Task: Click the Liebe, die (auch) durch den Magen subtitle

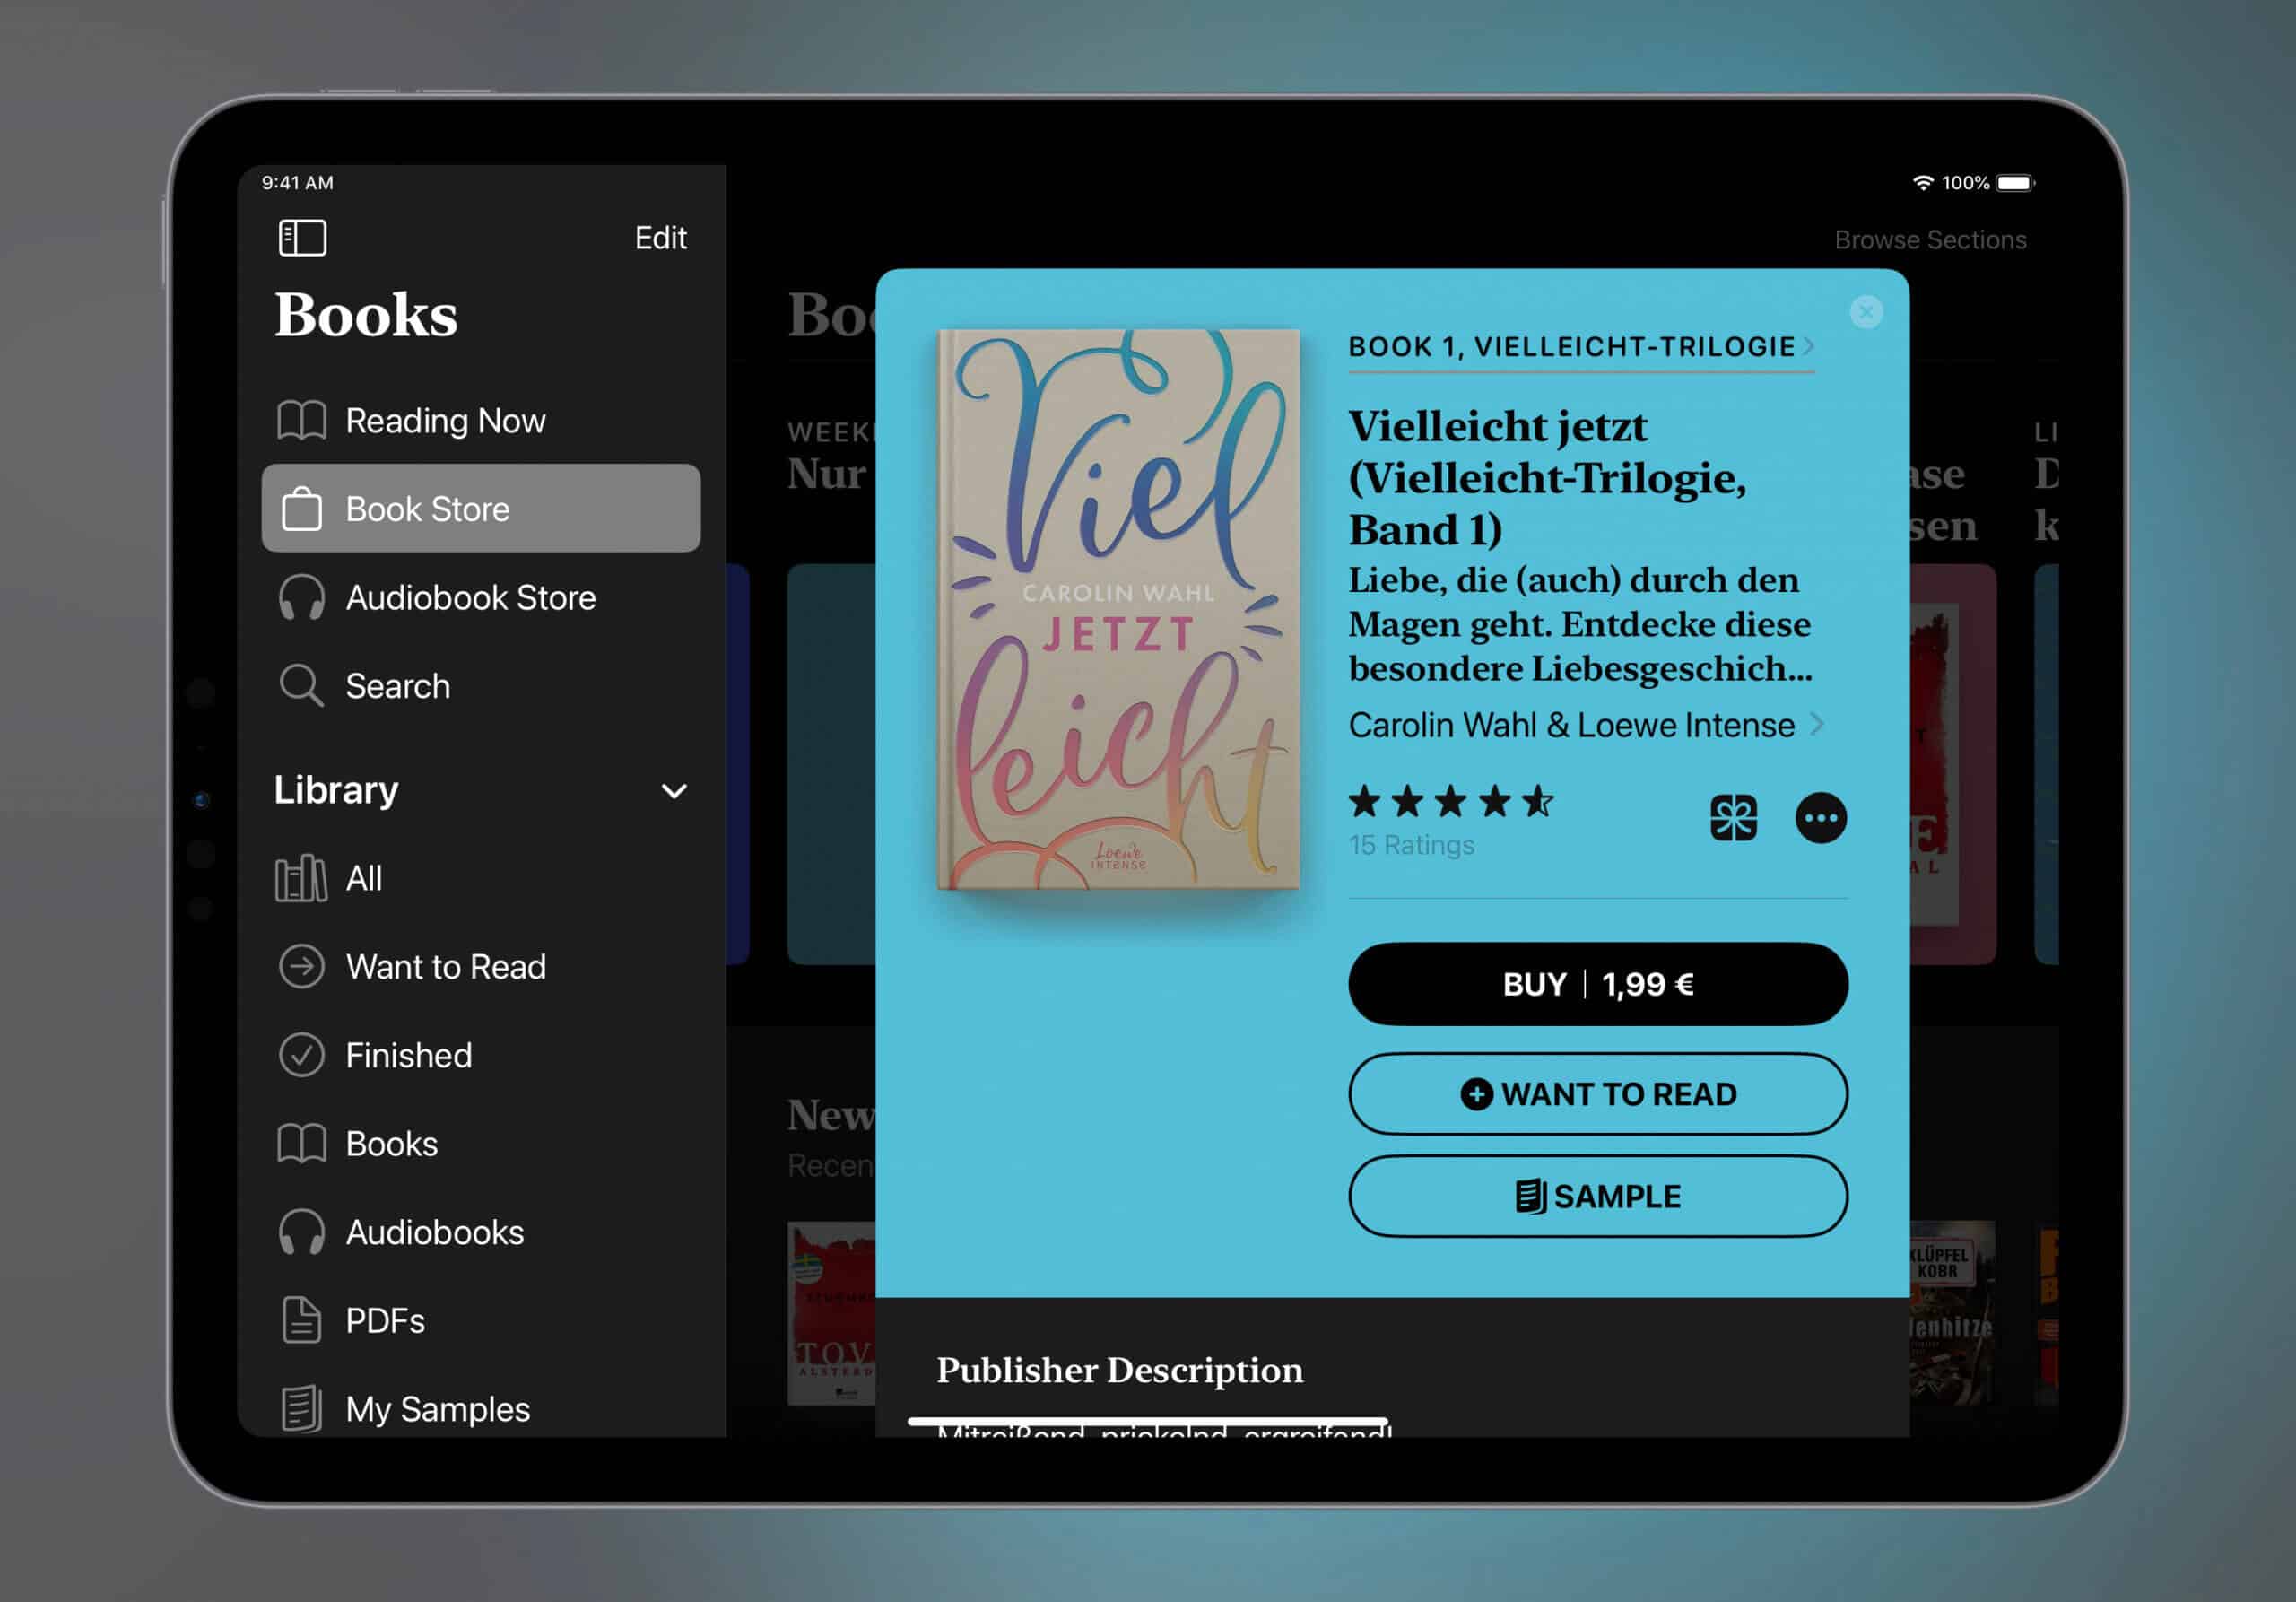Action: 1581,624
